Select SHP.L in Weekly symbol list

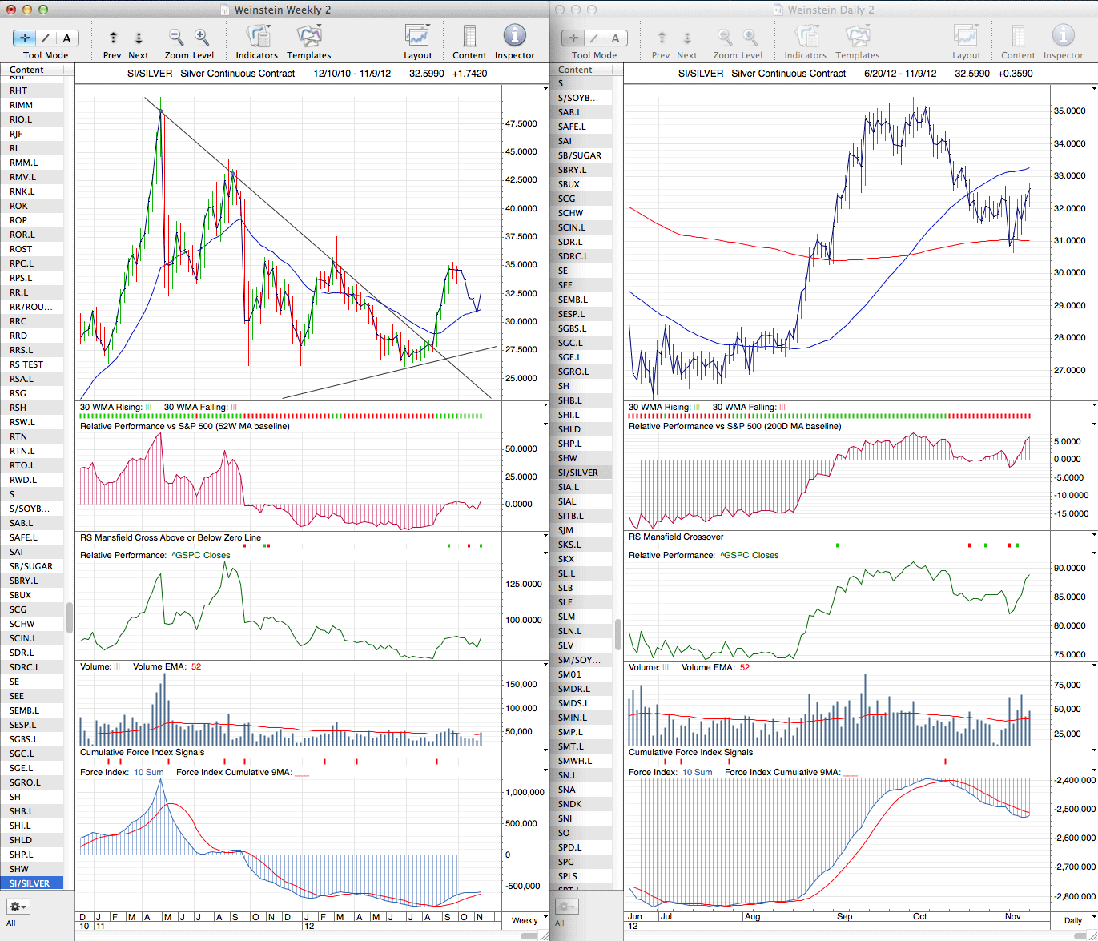tap(32, 855)
